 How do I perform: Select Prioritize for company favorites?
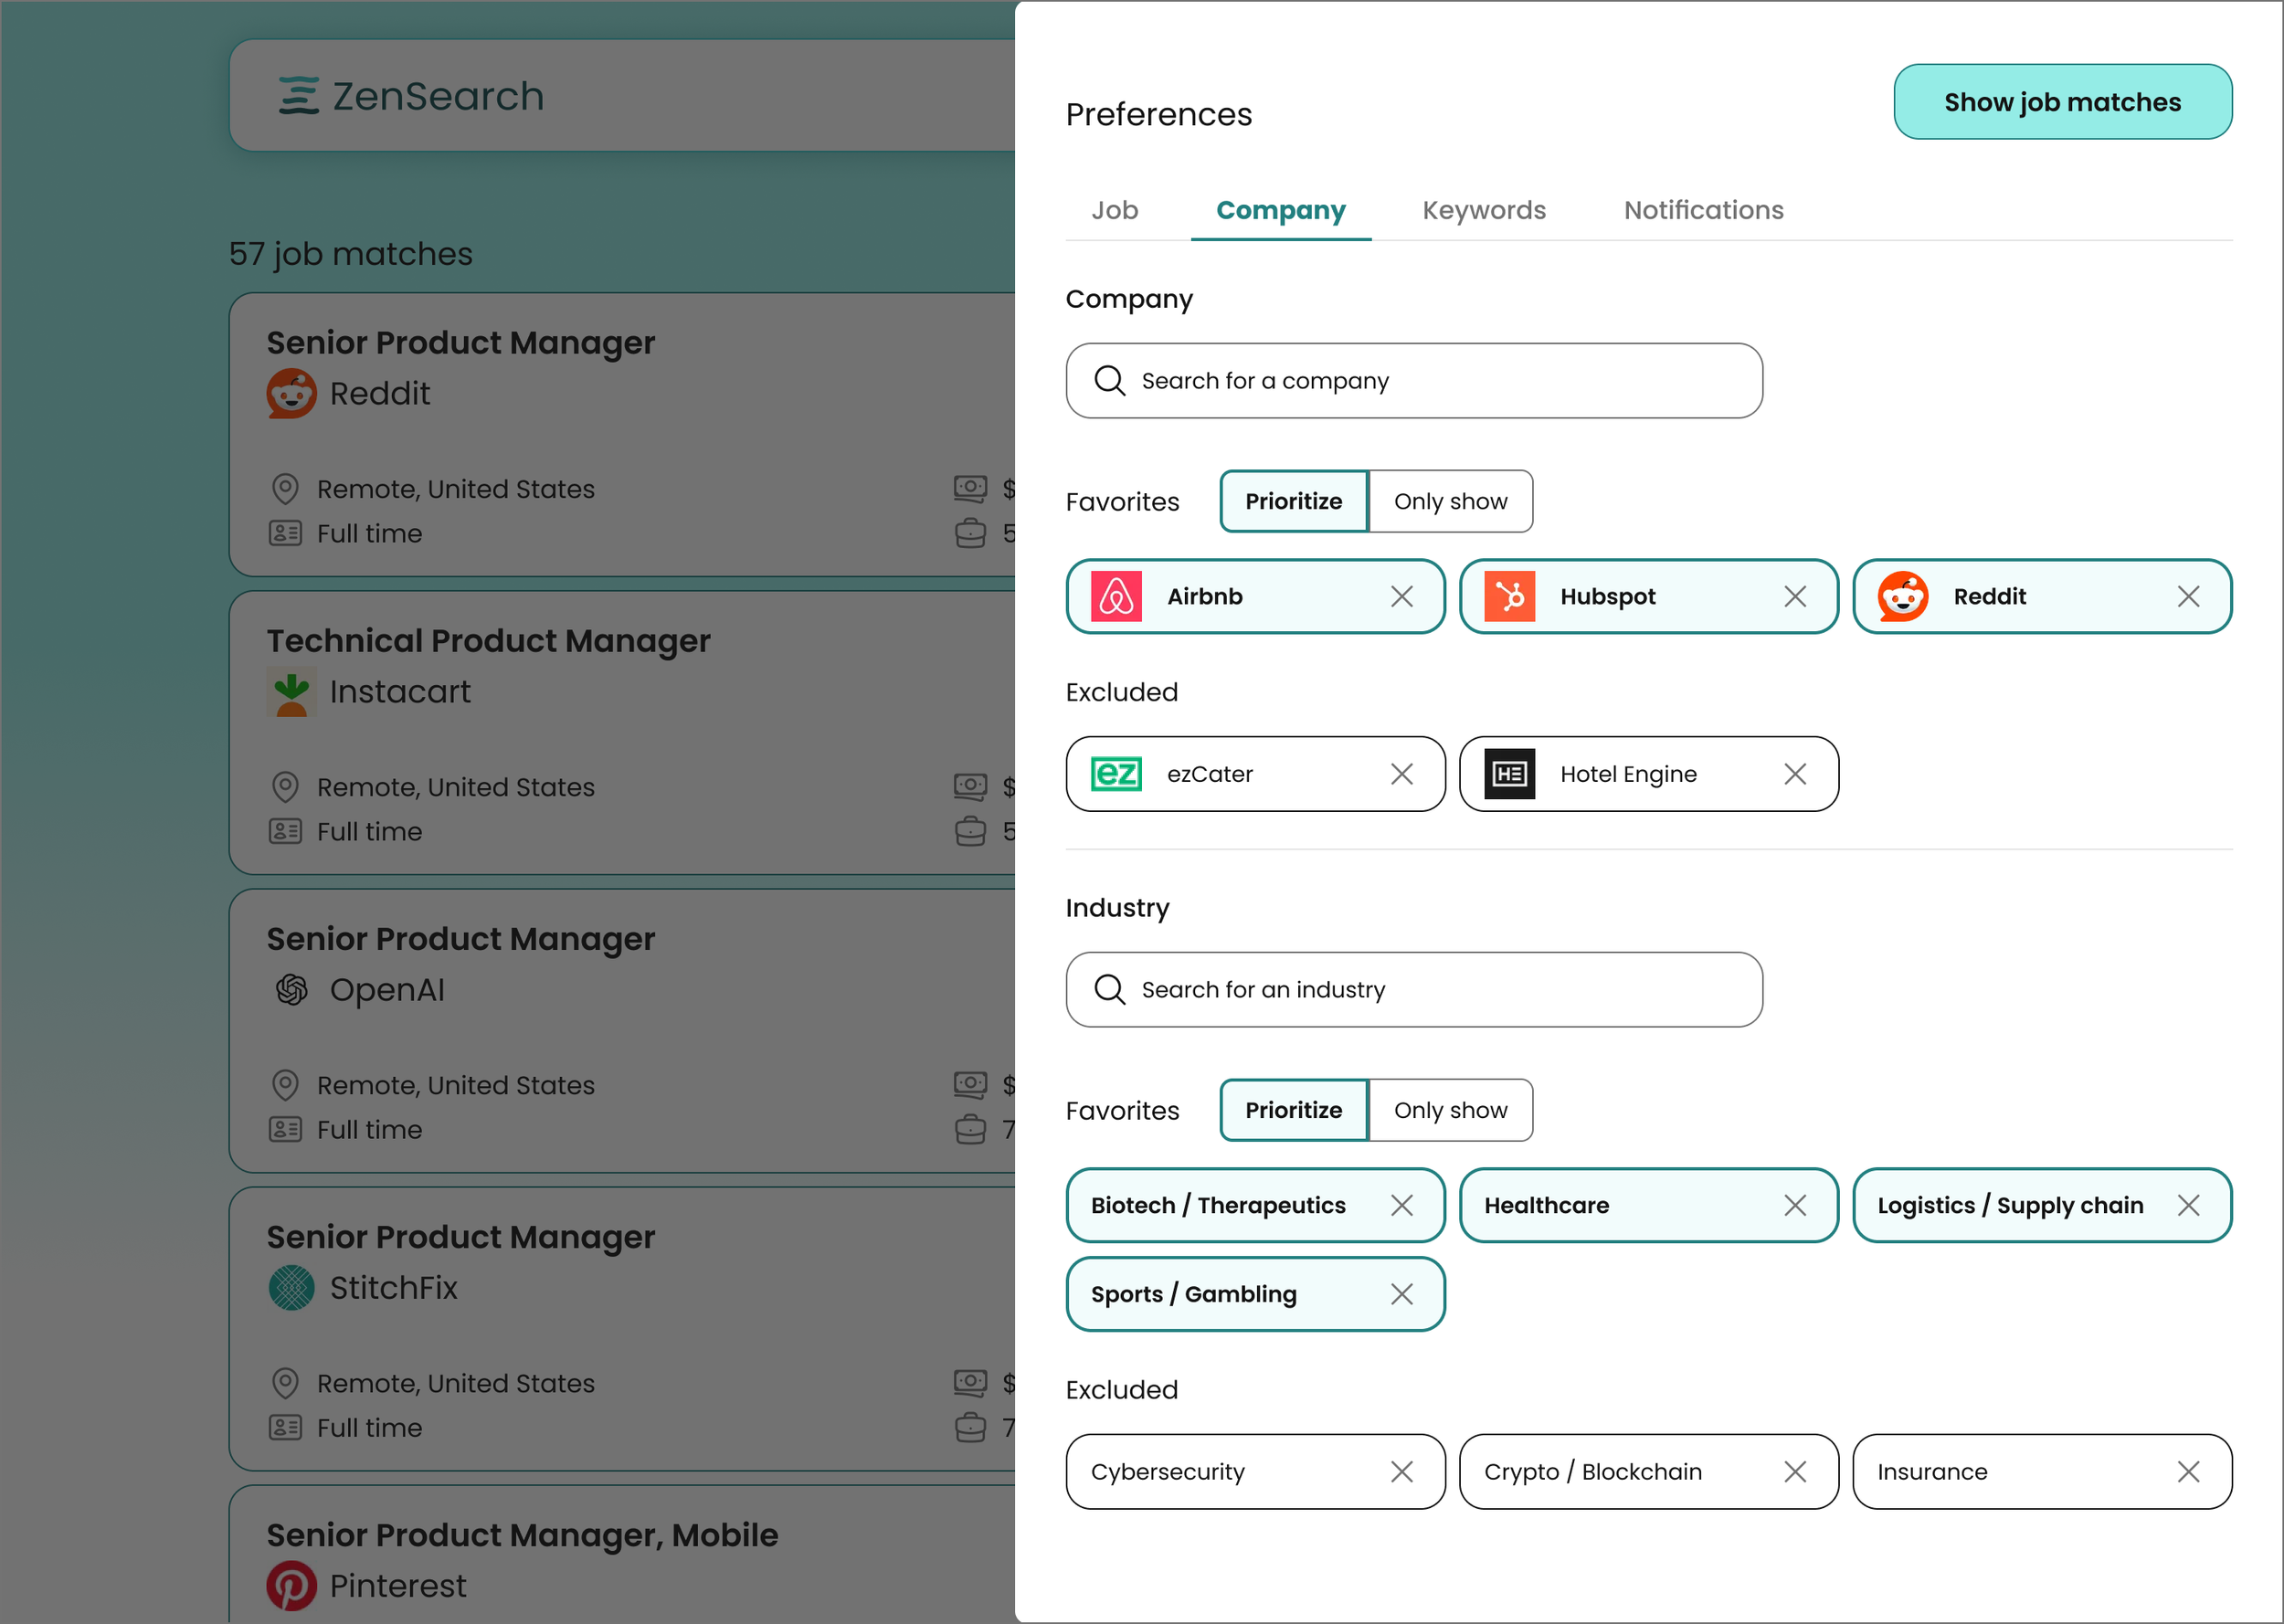(1293, 501)
